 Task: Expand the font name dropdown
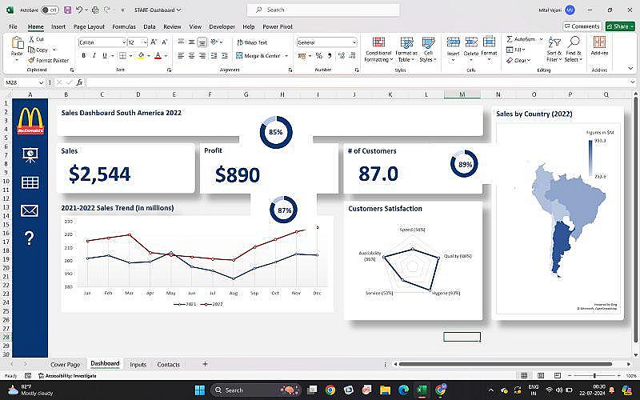point(124,42)
